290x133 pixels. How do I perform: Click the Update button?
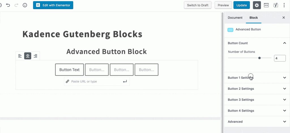242,5
